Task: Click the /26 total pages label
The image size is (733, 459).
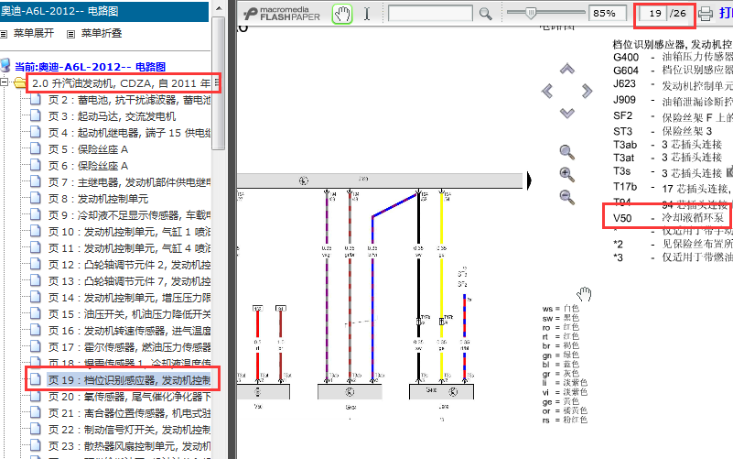Action: click(x=678, y=14)
